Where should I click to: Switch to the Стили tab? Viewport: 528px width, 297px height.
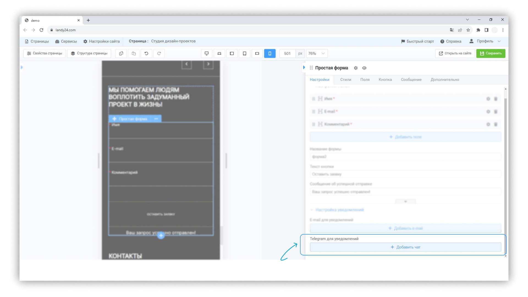click(346, 80)
